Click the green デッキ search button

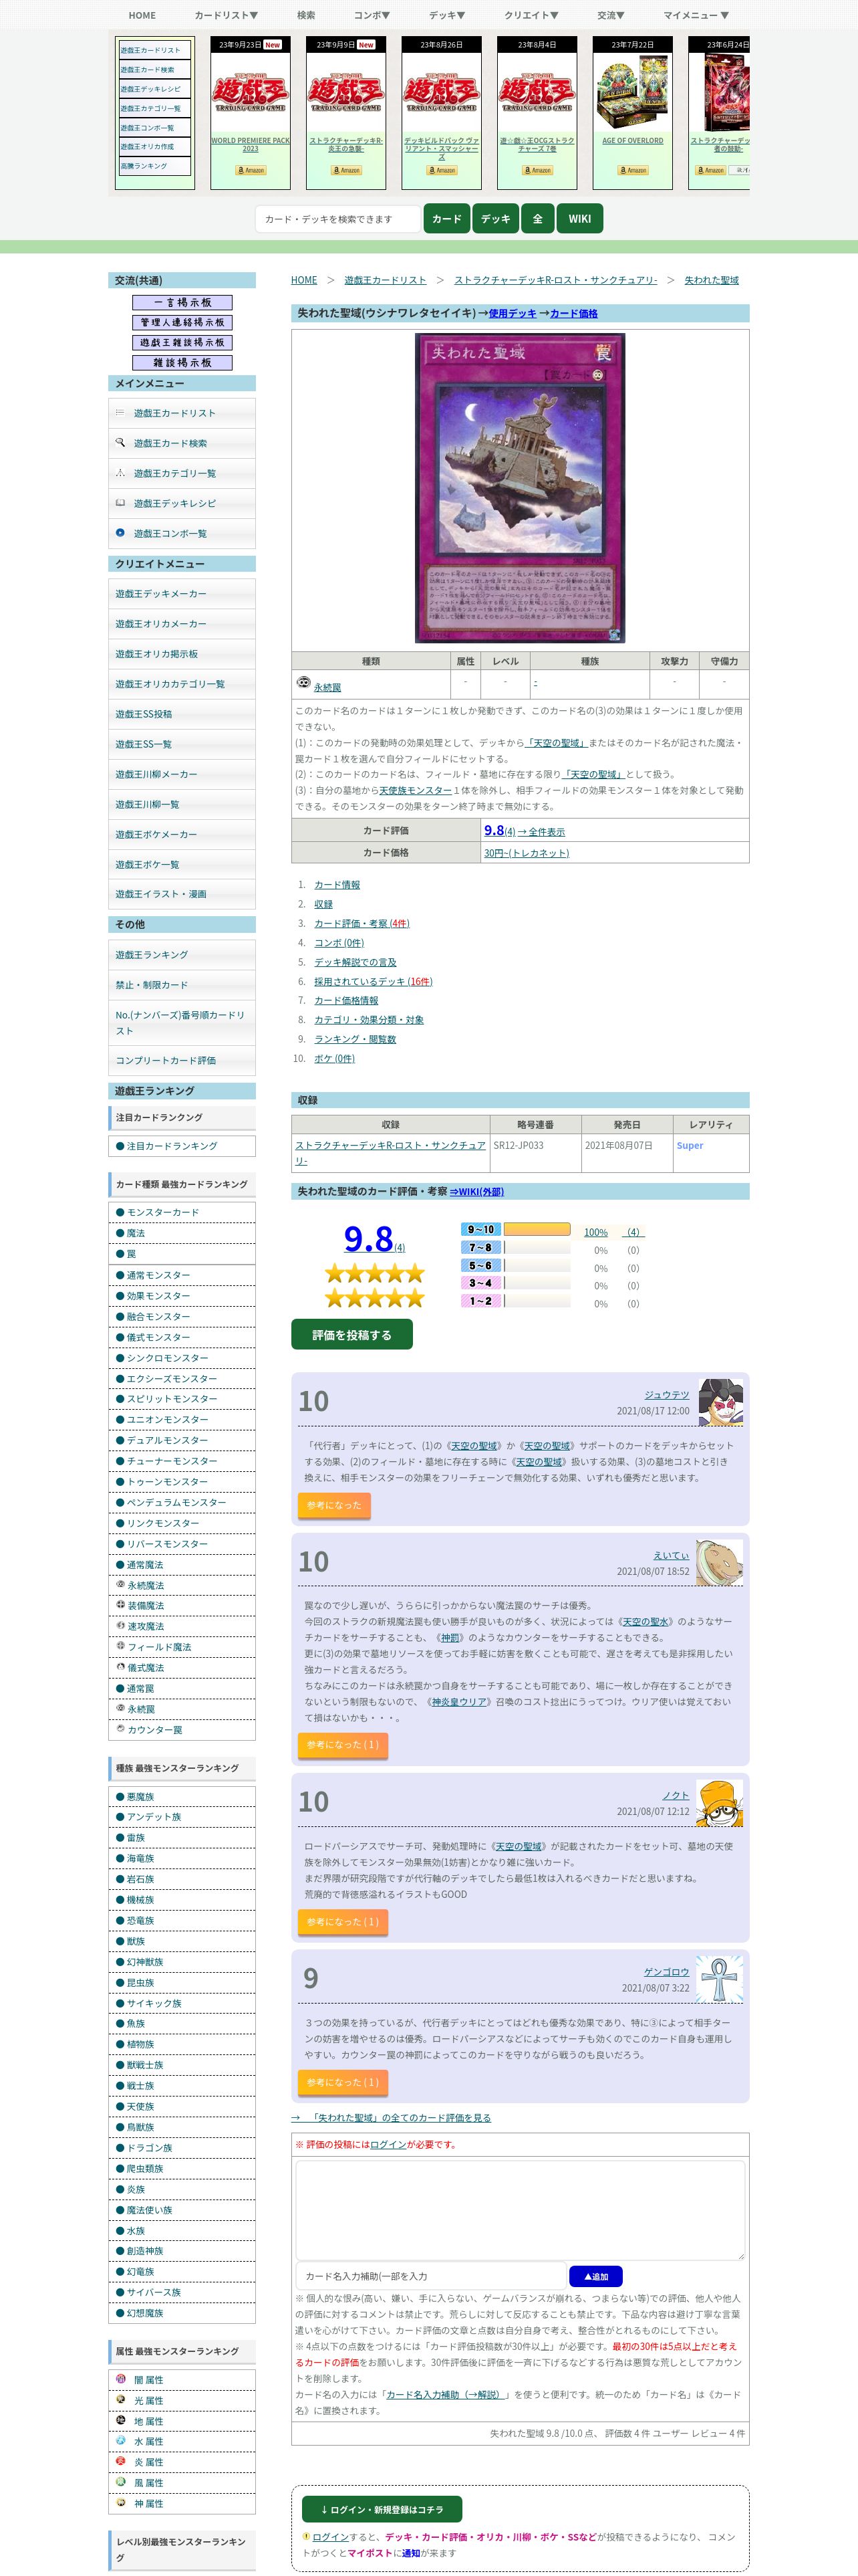[x=495, y=218]
